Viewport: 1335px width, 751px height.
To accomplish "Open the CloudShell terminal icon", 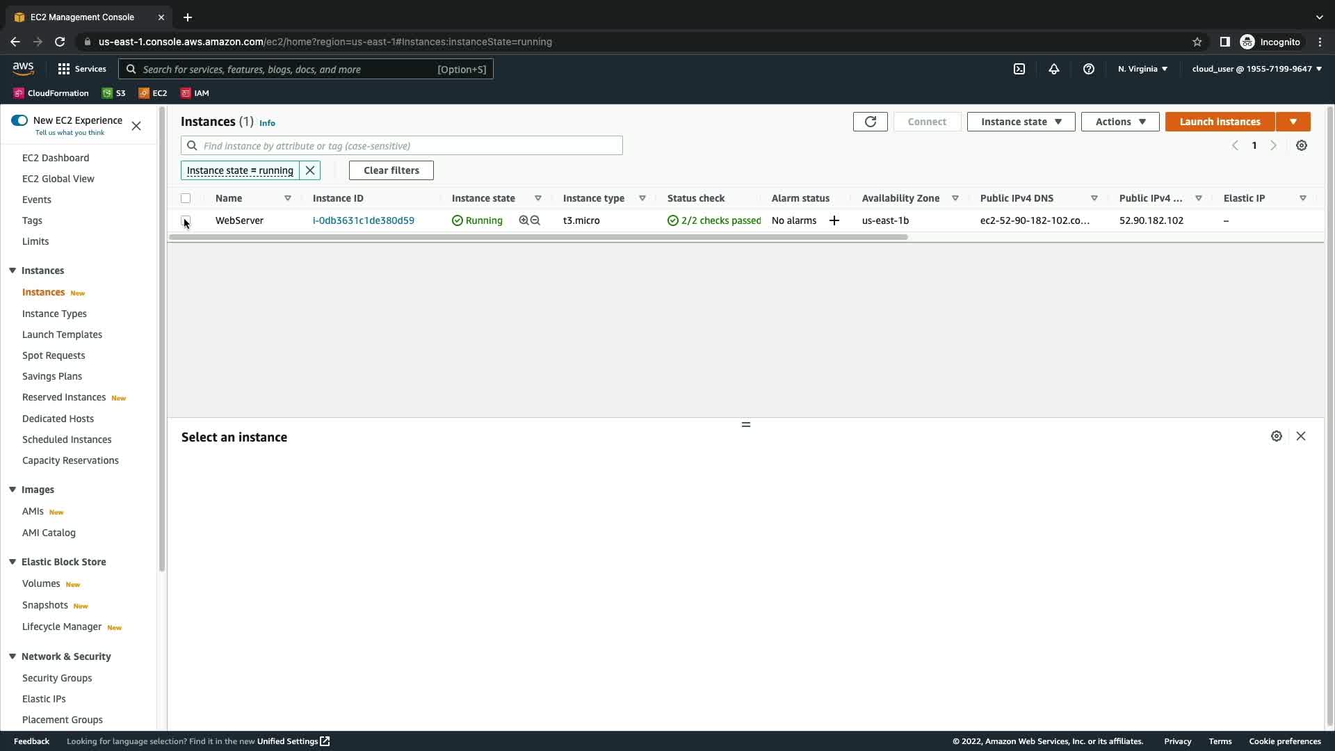I will (x=1019, y=69).
